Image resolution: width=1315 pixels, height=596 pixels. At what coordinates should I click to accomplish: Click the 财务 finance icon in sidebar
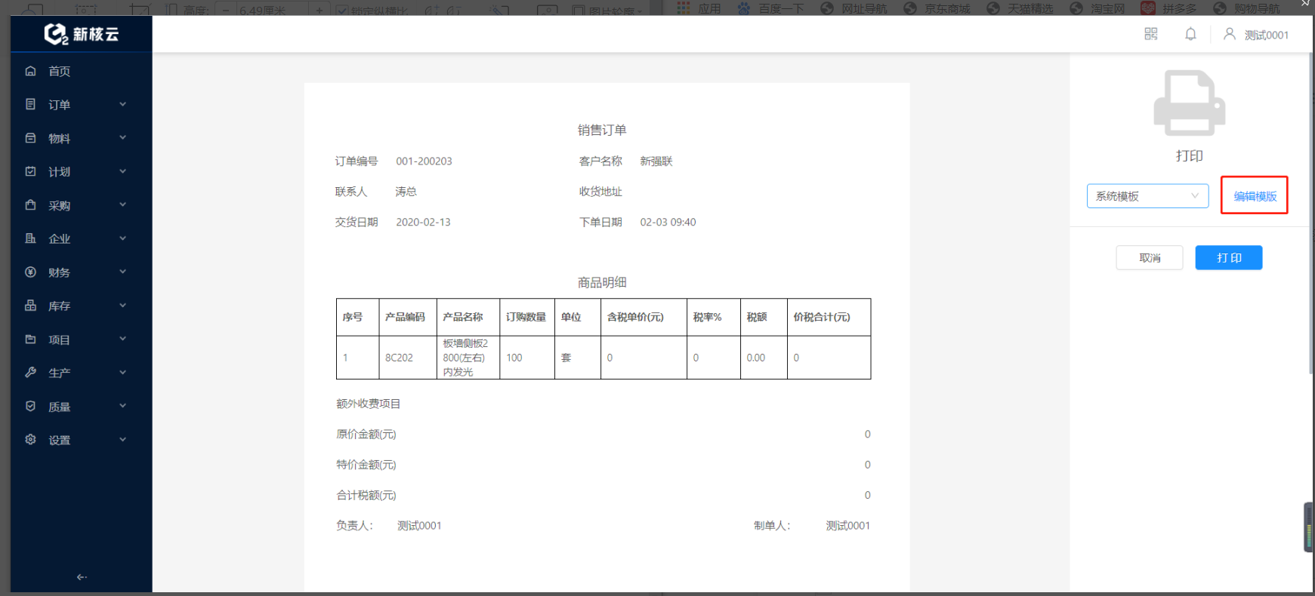pos(30,272)
